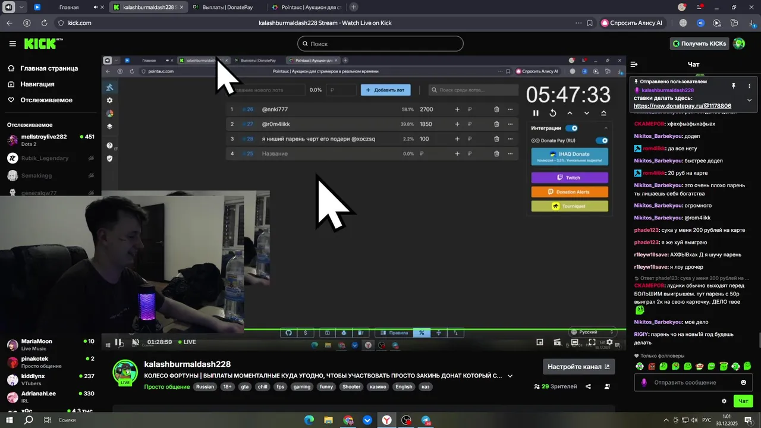The image size is (761, 428).
Task: Click the Russian language tag
Action: pos(205,386)
